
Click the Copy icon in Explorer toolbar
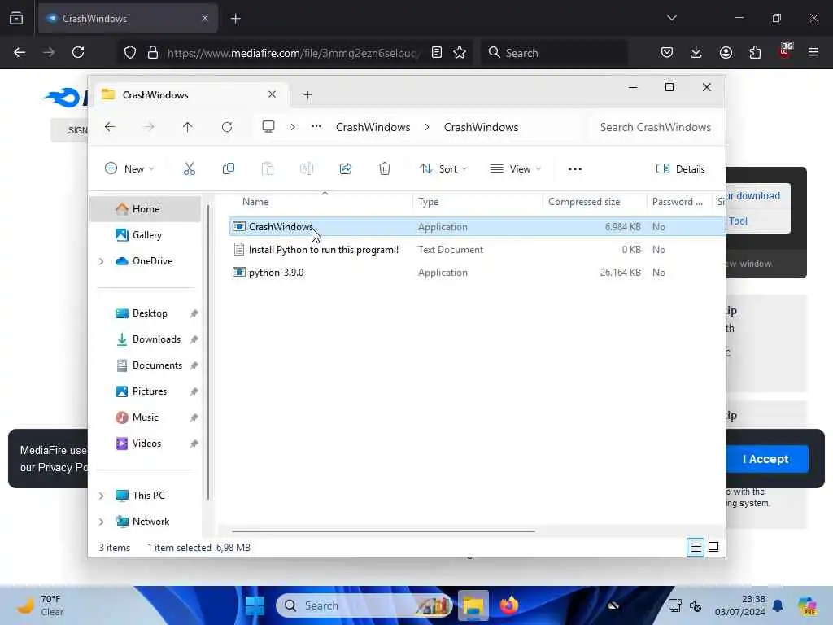pos(229,169)
